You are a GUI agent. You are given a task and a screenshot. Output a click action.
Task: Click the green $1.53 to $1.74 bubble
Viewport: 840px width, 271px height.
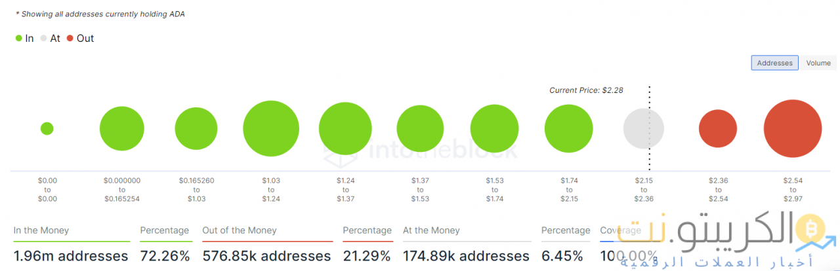[495, 128]
